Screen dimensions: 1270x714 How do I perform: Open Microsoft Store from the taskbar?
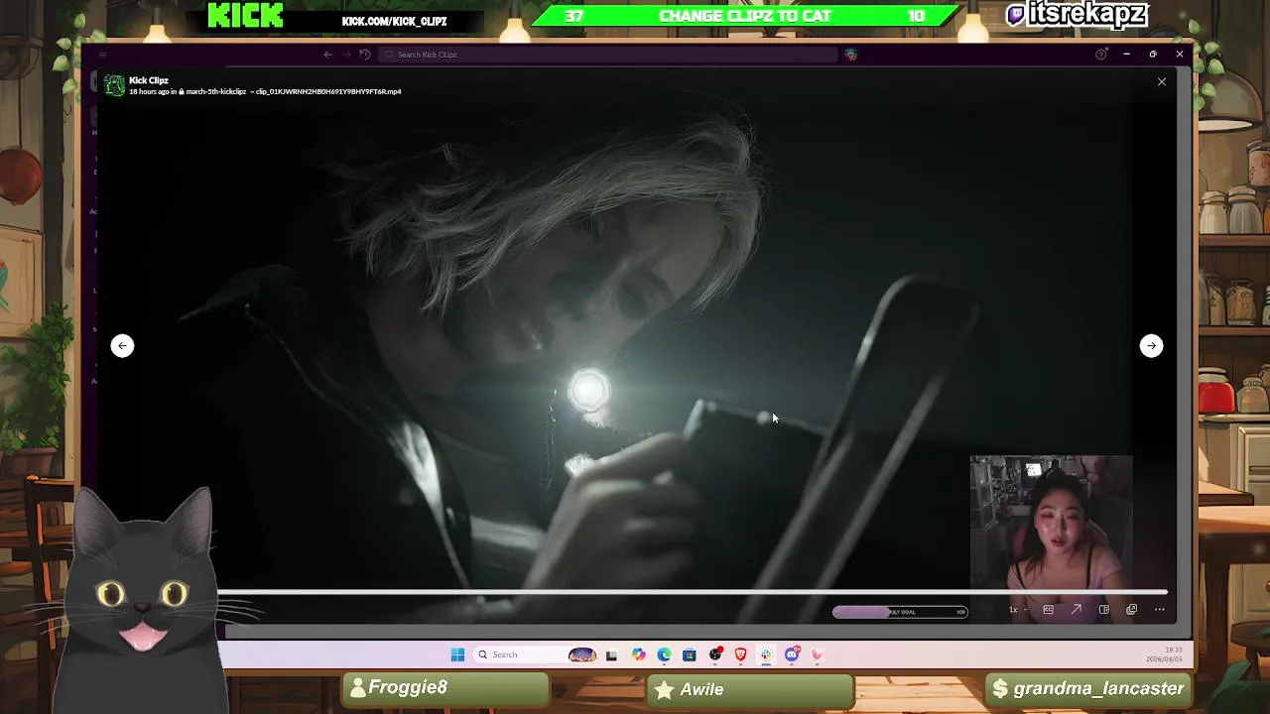690,654
